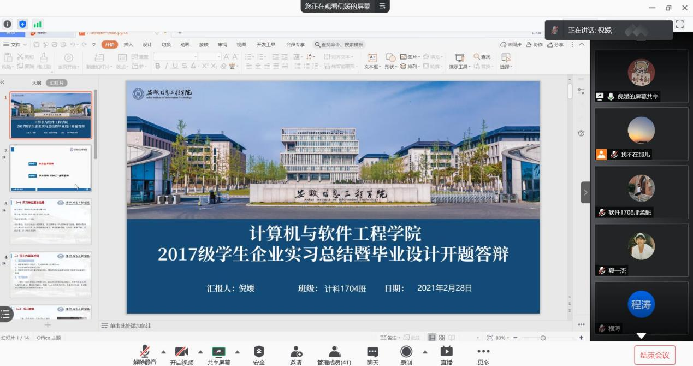
Task: Unmute via the 解除静音 microphone icon
Action: pos(144,352)
